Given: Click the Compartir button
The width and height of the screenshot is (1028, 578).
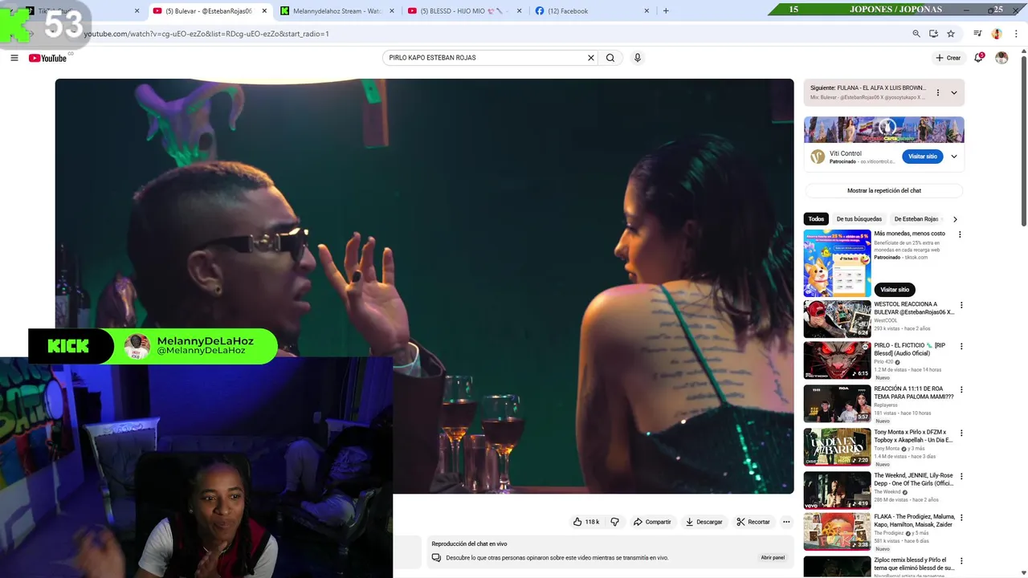Looking at the screenshot, I should tap(652, 522).
